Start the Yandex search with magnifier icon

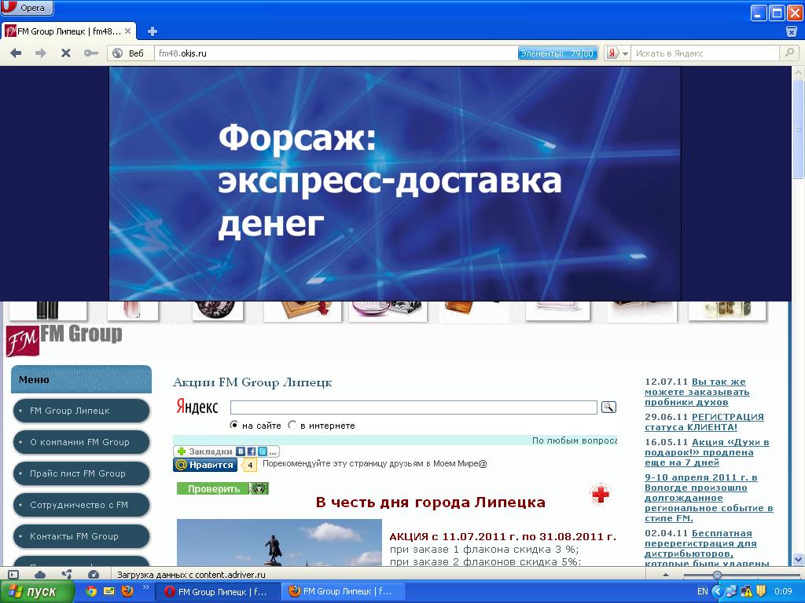pos(789,53)
